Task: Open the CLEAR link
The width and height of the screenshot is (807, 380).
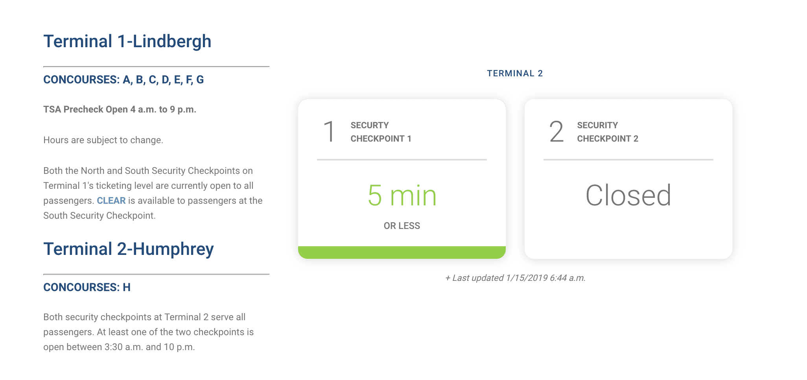Action: click(x=111, y=201)
